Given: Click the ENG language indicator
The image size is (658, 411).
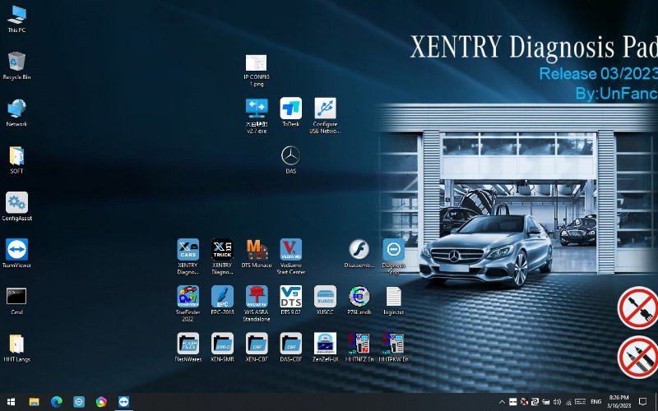Looking at the screenshot, I should (x=595, y=402).
